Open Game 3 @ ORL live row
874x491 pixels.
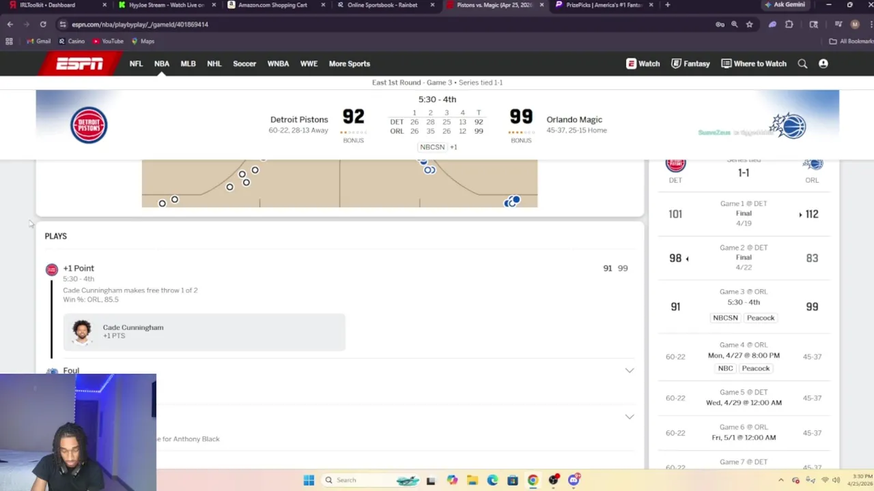point(744,306)
